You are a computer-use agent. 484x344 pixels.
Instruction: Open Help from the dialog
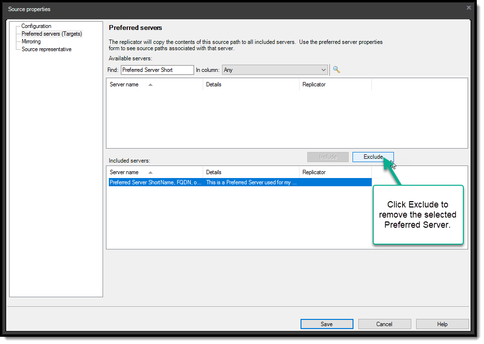[442, 324]
